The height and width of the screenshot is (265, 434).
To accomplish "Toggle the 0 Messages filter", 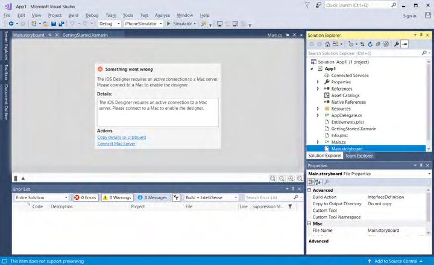I will point(153,197).
